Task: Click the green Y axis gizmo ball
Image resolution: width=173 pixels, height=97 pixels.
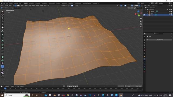Action: coord(139,15)
